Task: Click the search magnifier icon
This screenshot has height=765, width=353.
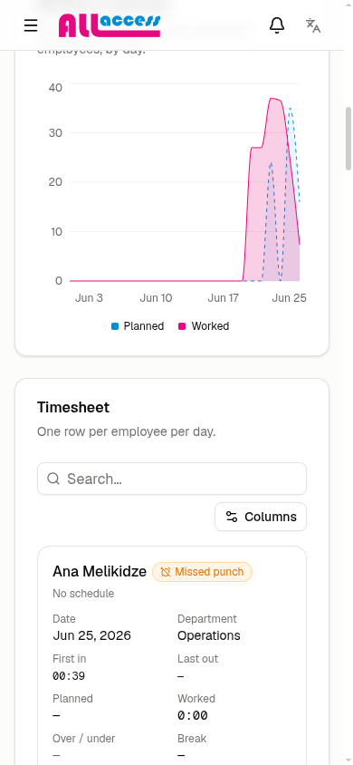Action: tap(53, 479)
